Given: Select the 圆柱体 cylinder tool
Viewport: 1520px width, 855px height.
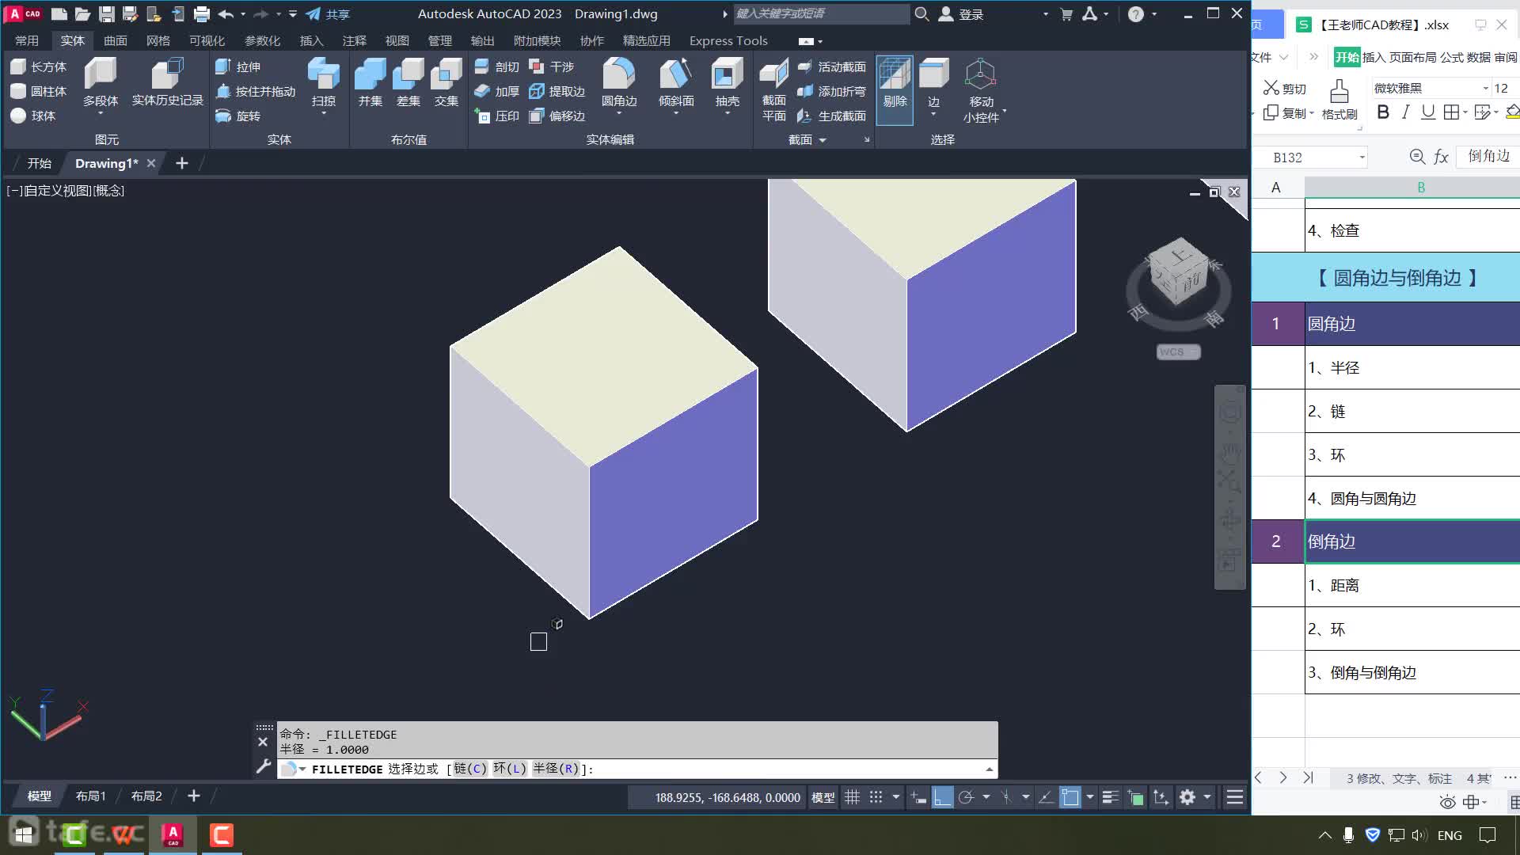Looking at the screenshot, I should [38, 92].
